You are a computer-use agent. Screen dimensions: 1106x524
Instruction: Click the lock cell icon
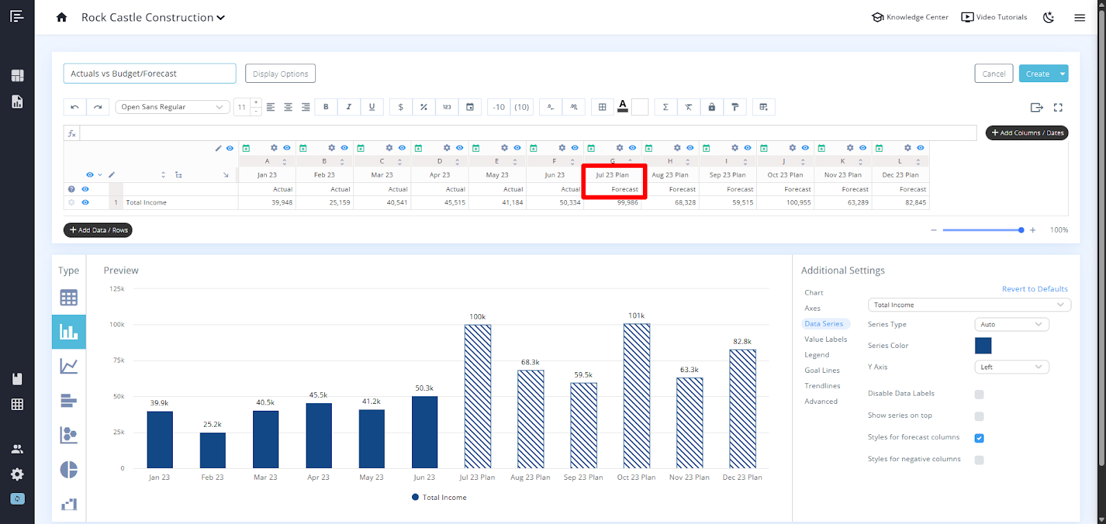pyautogui.click(x=711, y=107)
